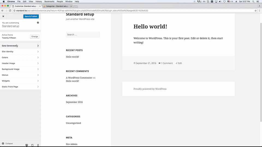The image size is (262, 147).
Task: Expand the Site Identity section
Action: [x=20, y=52]
